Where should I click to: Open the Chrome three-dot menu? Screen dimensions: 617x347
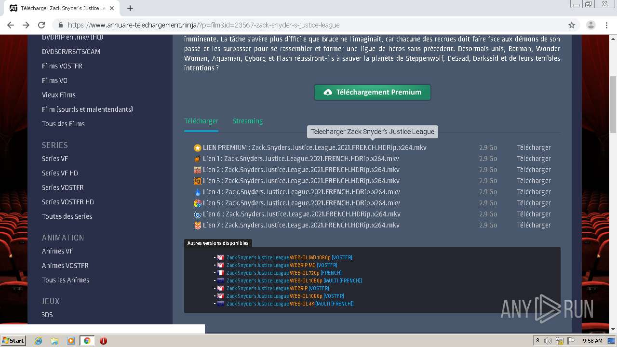[606, 25]
